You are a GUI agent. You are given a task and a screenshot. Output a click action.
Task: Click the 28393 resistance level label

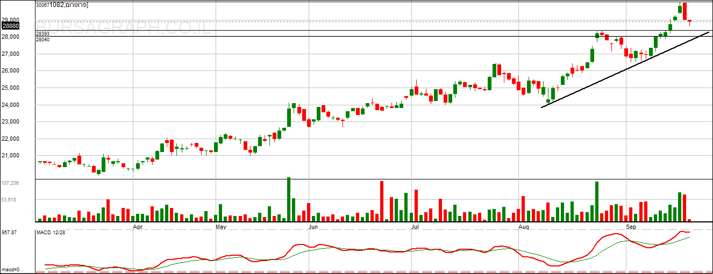pyautogui.click(x=43, y=33)
